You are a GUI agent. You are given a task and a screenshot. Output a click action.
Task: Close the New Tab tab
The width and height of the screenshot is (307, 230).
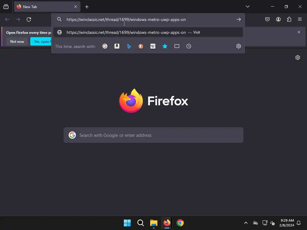pyautogui.click(x=75, y=7)
